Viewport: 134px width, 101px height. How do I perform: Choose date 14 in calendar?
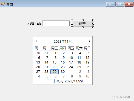click(46, 62)
